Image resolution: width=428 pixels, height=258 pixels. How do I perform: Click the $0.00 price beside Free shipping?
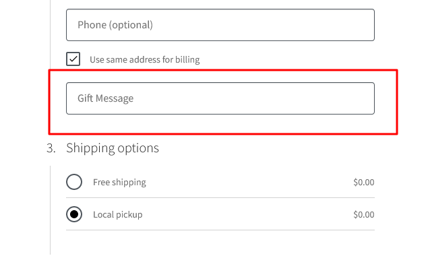tap(364, 182)
